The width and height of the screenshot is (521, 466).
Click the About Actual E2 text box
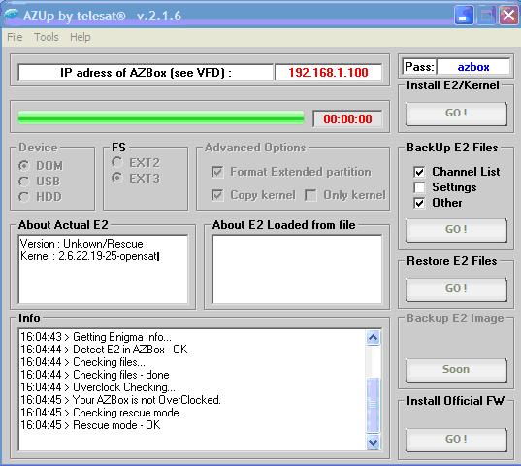[x=103, y=269]
